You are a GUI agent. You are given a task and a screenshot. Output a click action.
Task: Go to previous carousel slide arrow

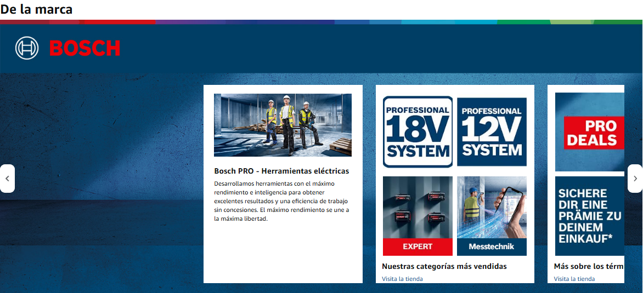(x=7, y=179)
